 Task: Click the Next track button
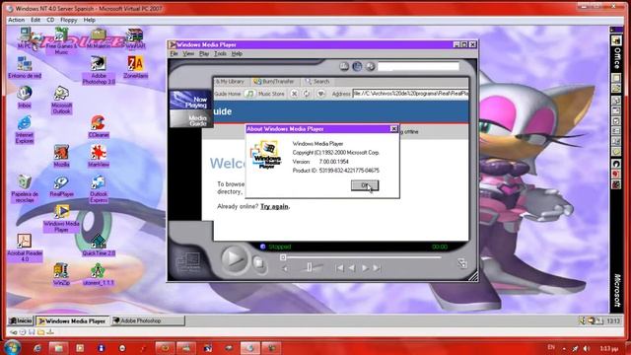point(377,268)
